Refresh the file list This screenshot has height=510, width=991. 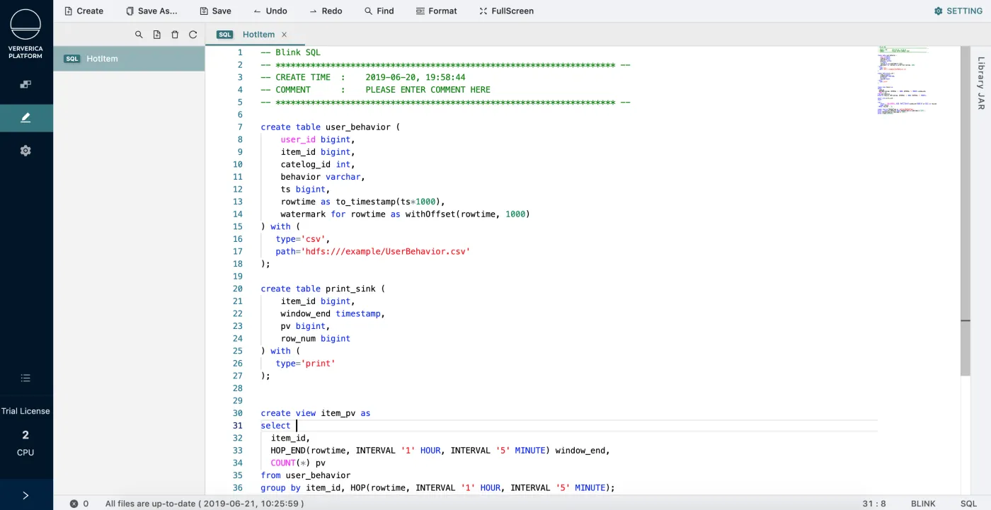pos(193,35)
